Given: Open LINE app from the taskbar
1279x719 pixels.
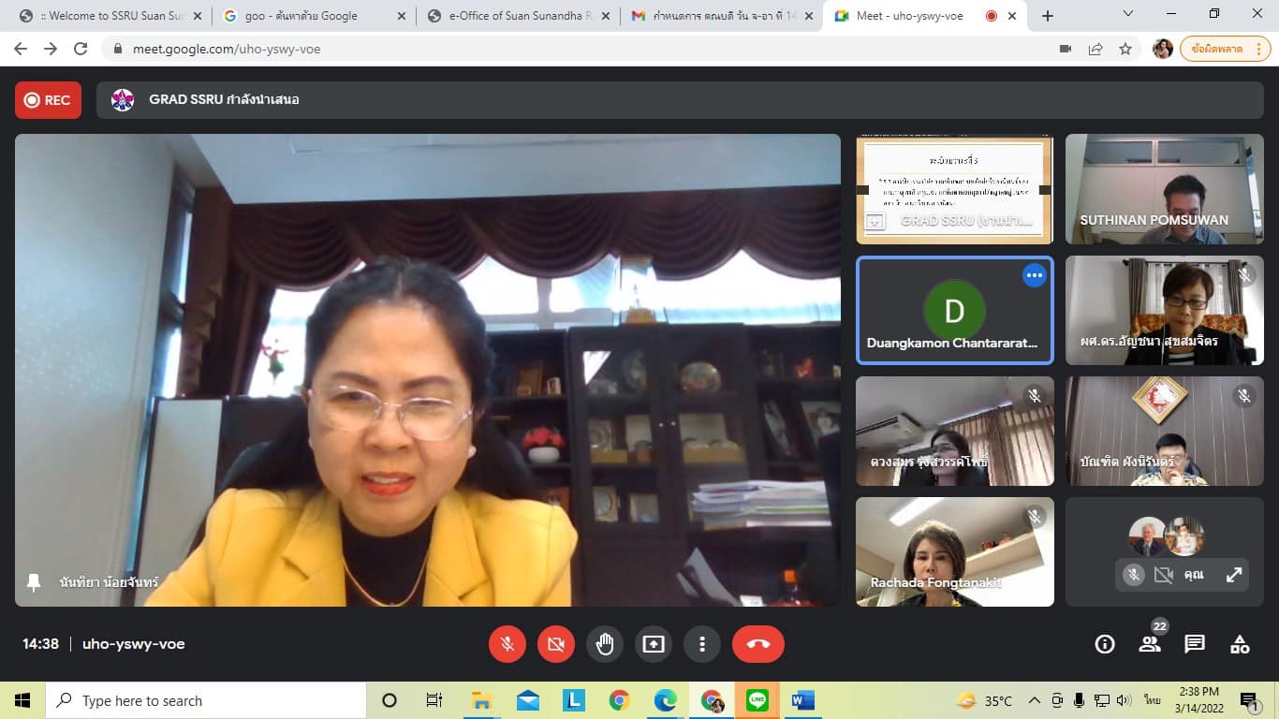Looking at the screenshot, I should (x=757, y=700).
